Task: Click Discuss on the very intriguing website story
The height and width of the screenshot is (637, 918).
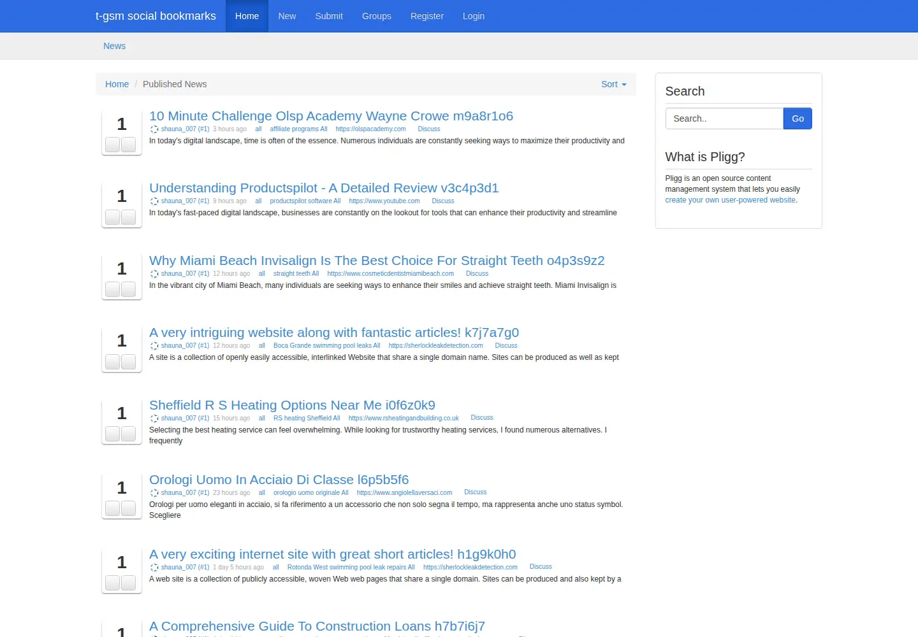Action: pyautogui.click(x=506, y=345)
